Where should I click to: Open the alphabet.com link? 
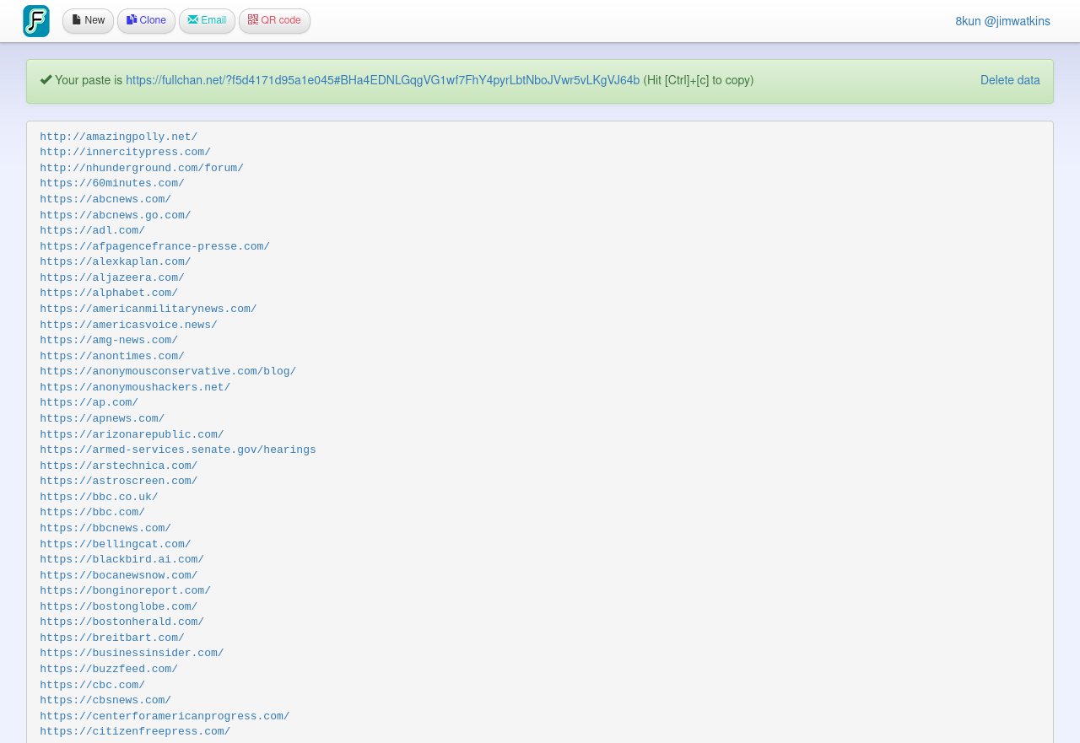(109, 293)
